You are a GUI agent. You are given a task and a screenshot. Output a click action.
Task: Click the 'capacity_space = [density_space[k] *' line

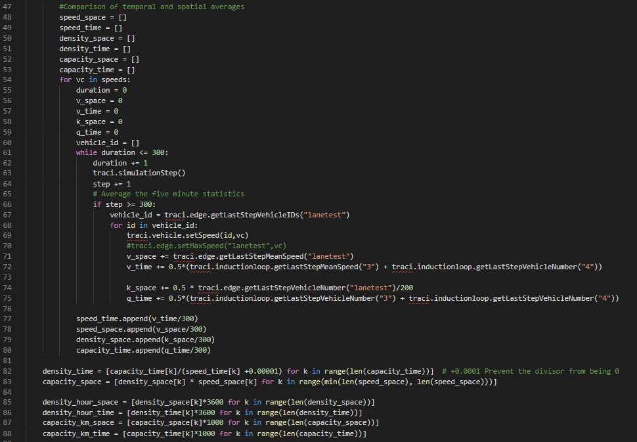pyautogui.click(x=270, y=382)
